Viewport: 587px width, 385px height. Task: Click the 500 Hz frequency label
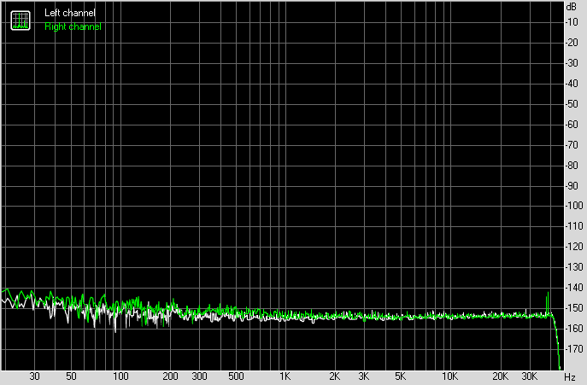pos(236,376)
